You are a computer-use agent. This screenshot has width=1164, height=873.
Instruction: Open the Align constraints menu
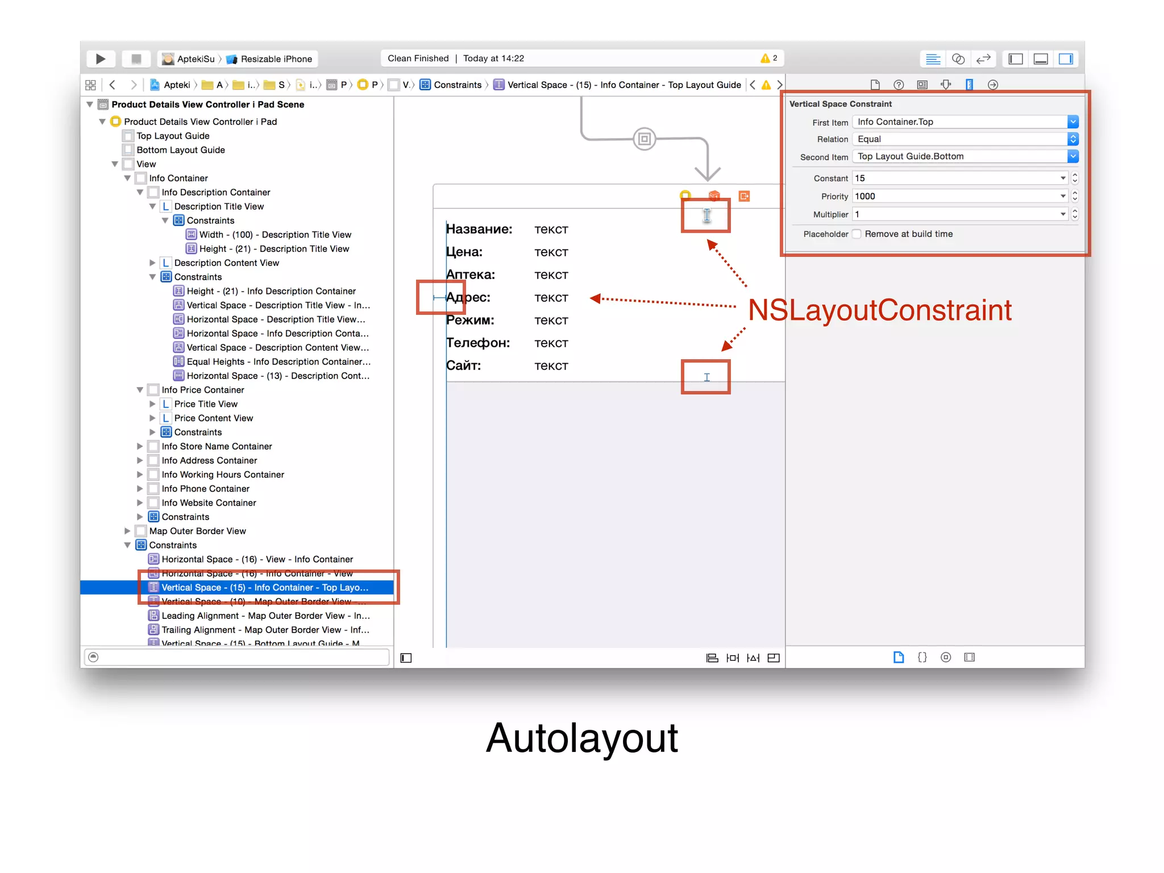click(x=712, y=658)
